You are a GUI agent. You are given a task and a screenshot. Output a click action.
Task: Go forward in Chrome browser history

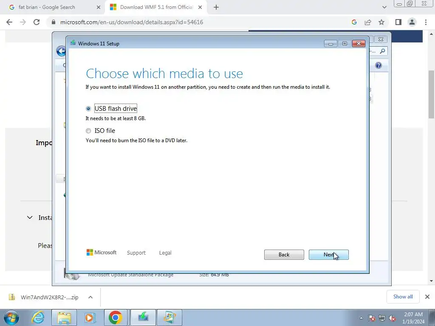click(23, 22)
